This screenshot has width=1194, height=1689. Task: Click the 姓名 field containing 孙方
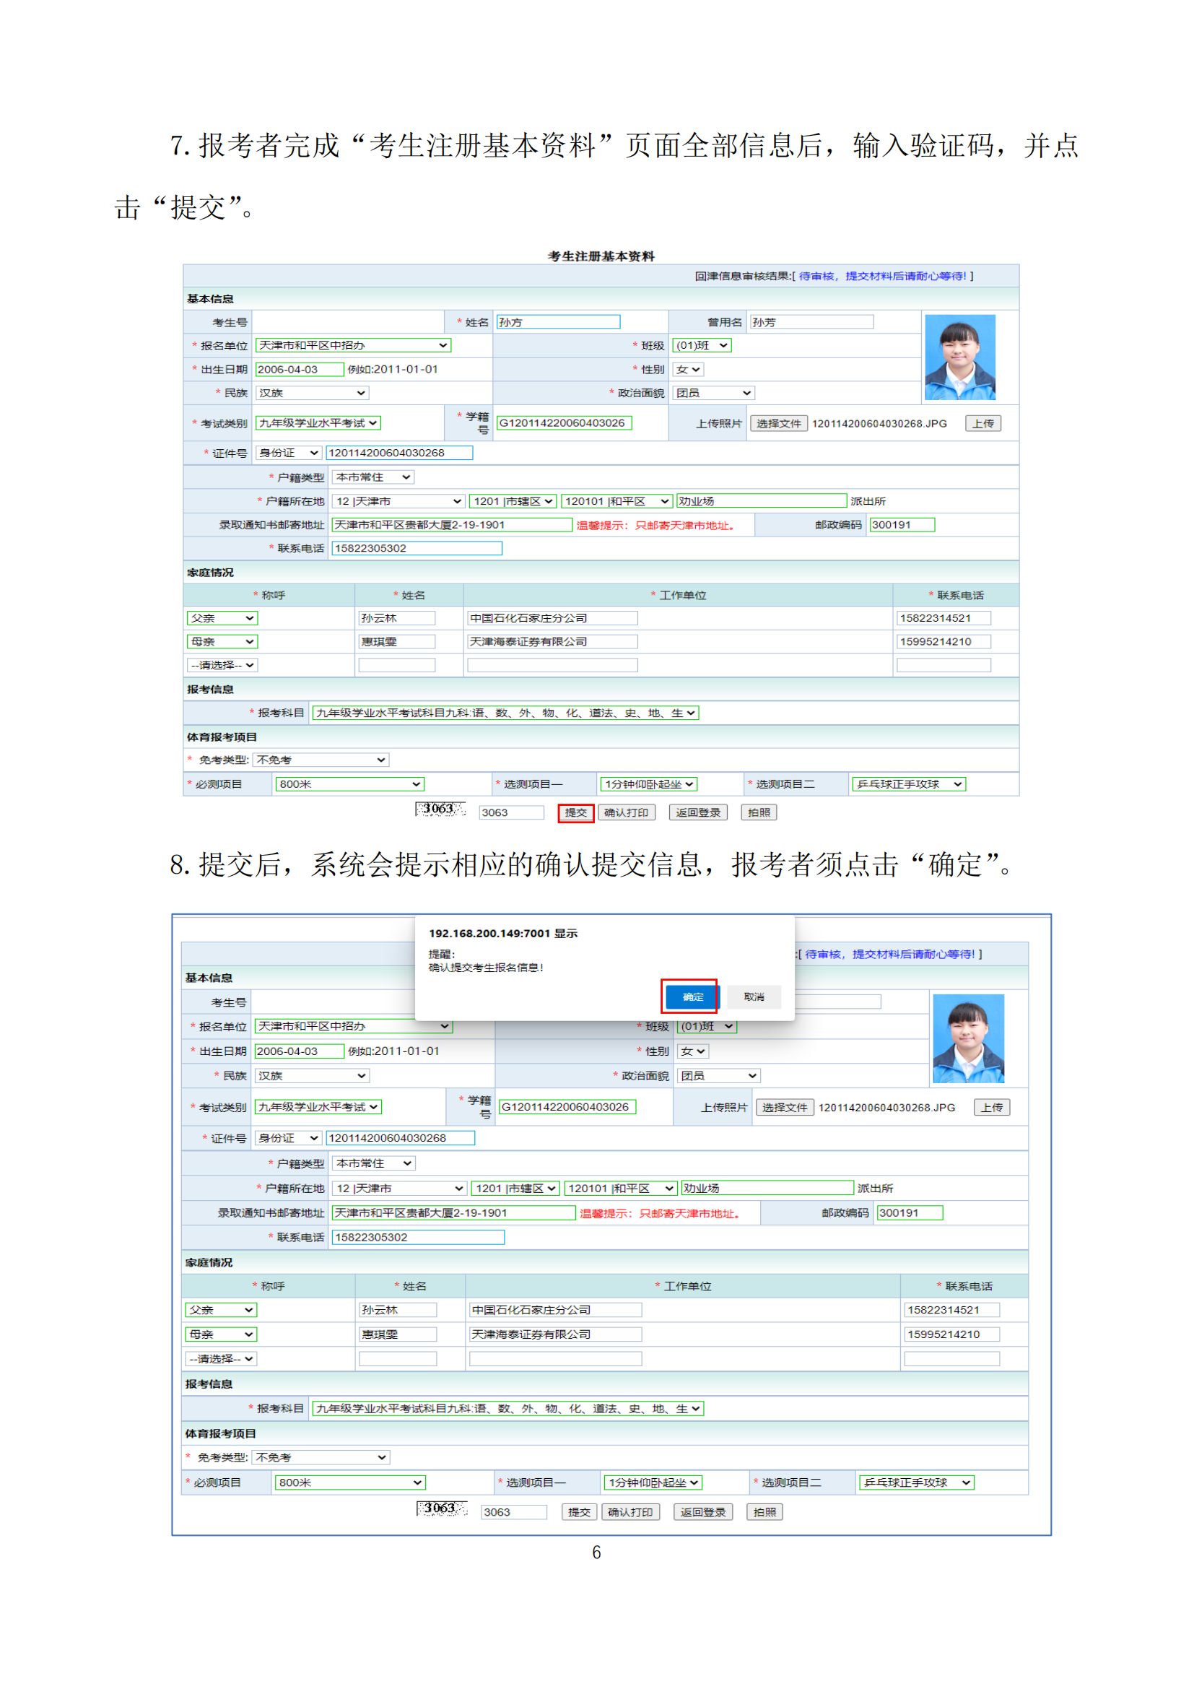click(558, 321)
